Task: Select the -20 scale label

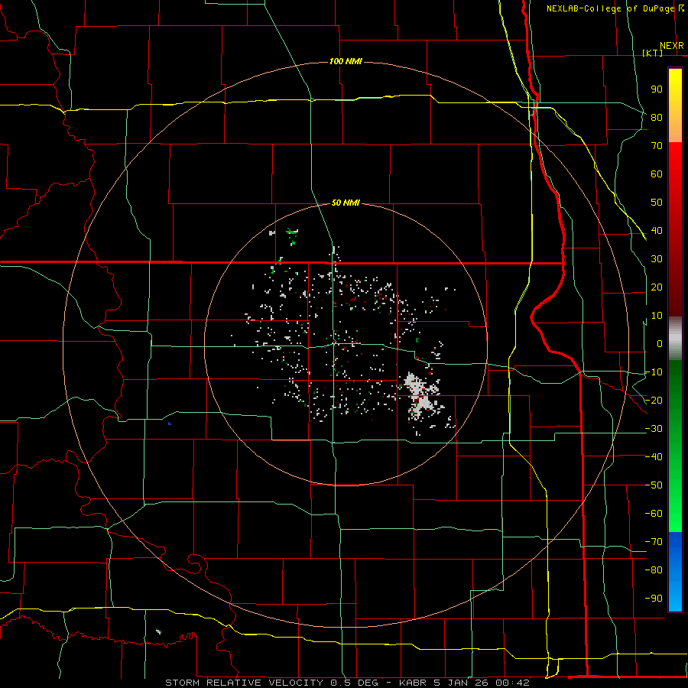Action: tap(654, 400)
